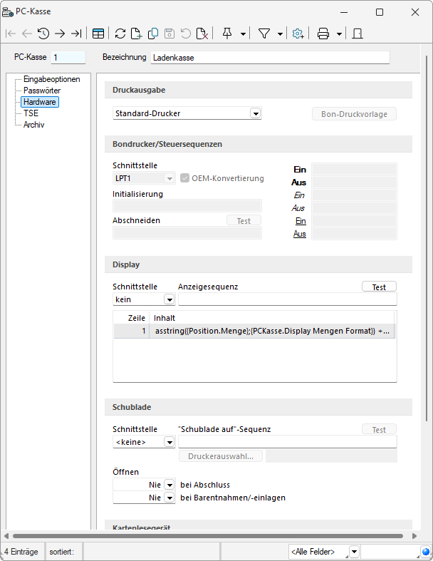Click the Bezeichnung field containing Ladenkasse
This screenshot has width=433, height=561.
click(x=270, y=58)
